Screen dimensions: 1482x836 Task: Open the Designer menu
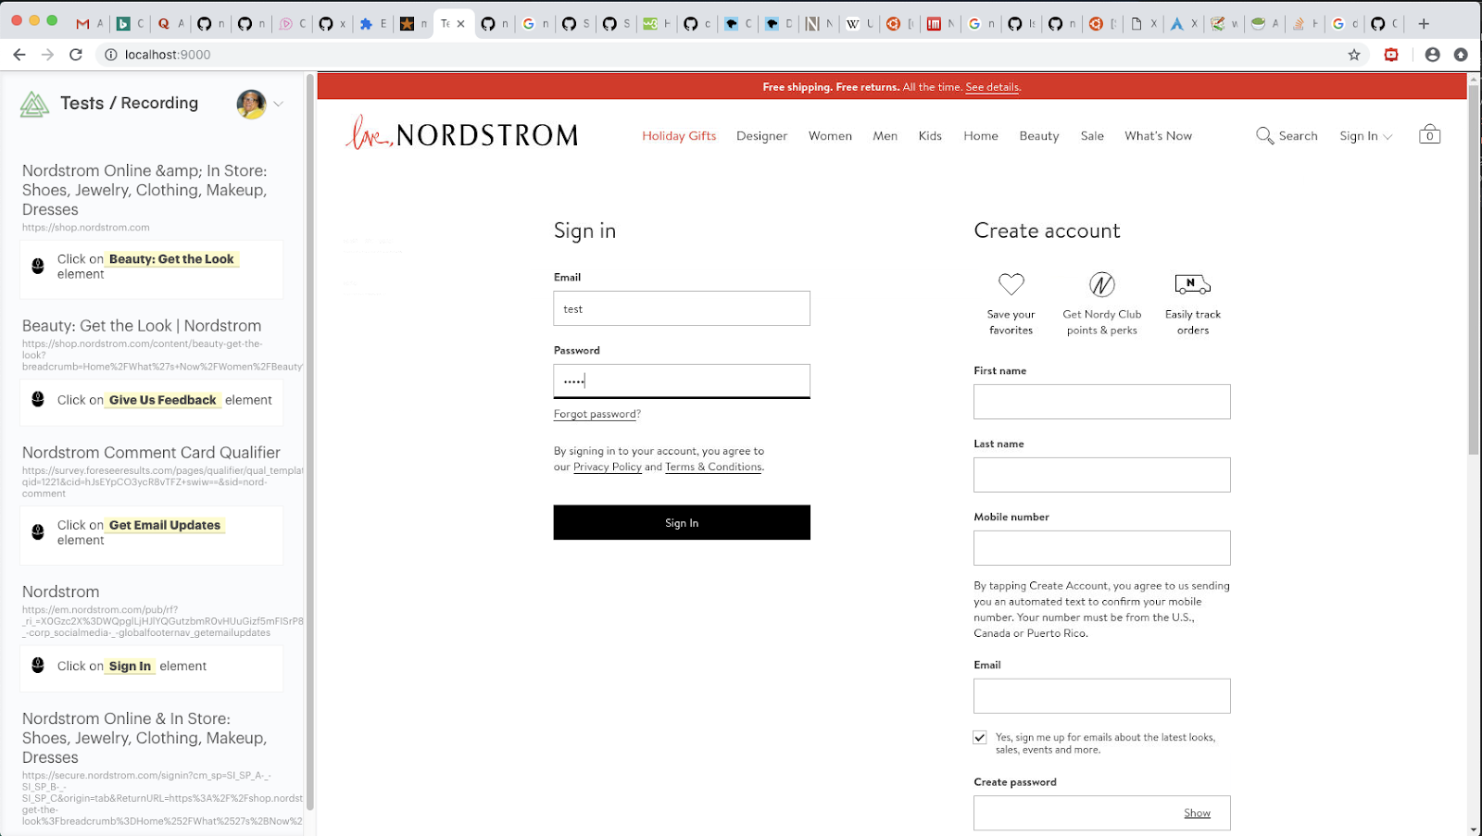761,136
